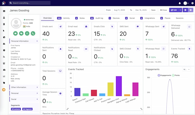Click the yellow Product View bar
195x115 pixels.
pos(110,89)
